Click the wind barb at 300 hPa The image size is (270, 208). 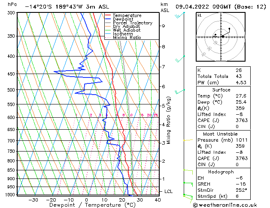point(180,15)
